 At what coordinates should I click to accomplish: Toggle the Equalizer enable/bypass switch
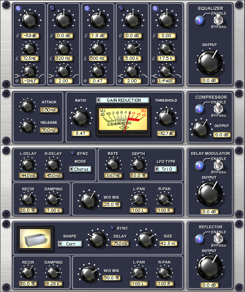[x=219, y=19]
